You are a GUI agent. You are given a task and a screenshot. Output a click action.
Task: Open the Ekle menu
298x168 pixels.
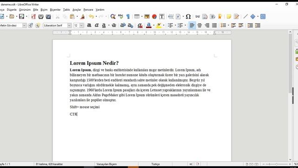[35, 10]
